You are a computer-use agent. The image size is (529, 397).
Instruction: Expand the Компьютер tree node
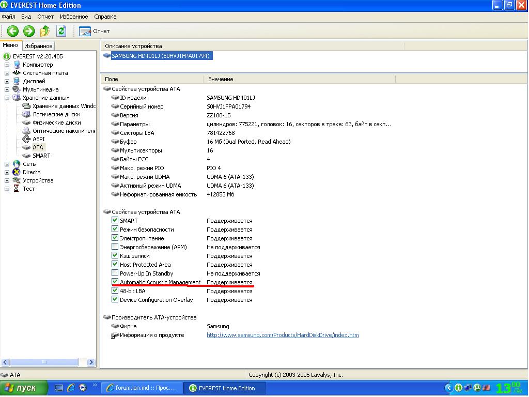[7, 65]
